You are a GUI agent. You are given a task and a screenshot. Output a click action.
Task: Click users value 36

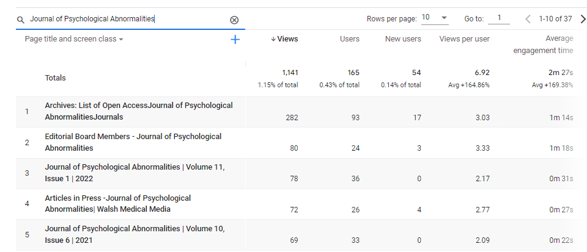pos(355,179)
